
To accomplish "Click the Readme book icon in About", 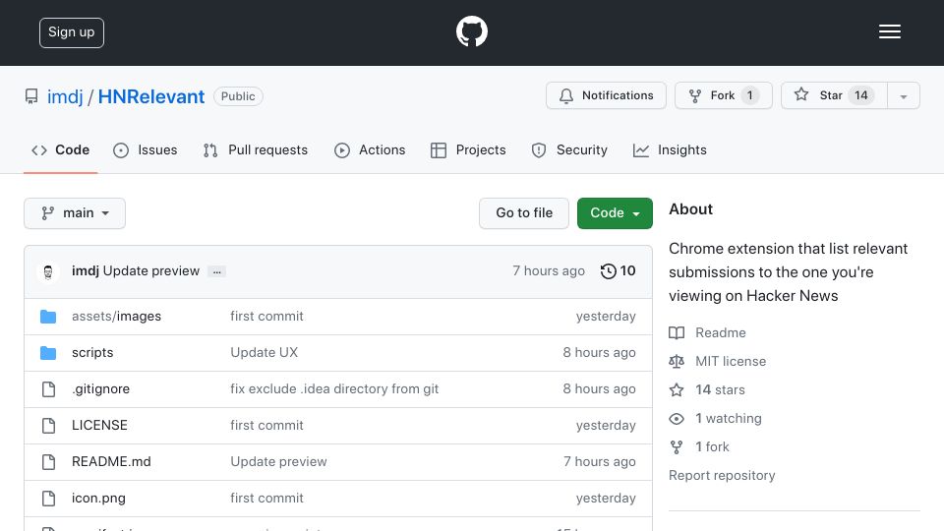I will click(677, 333).
